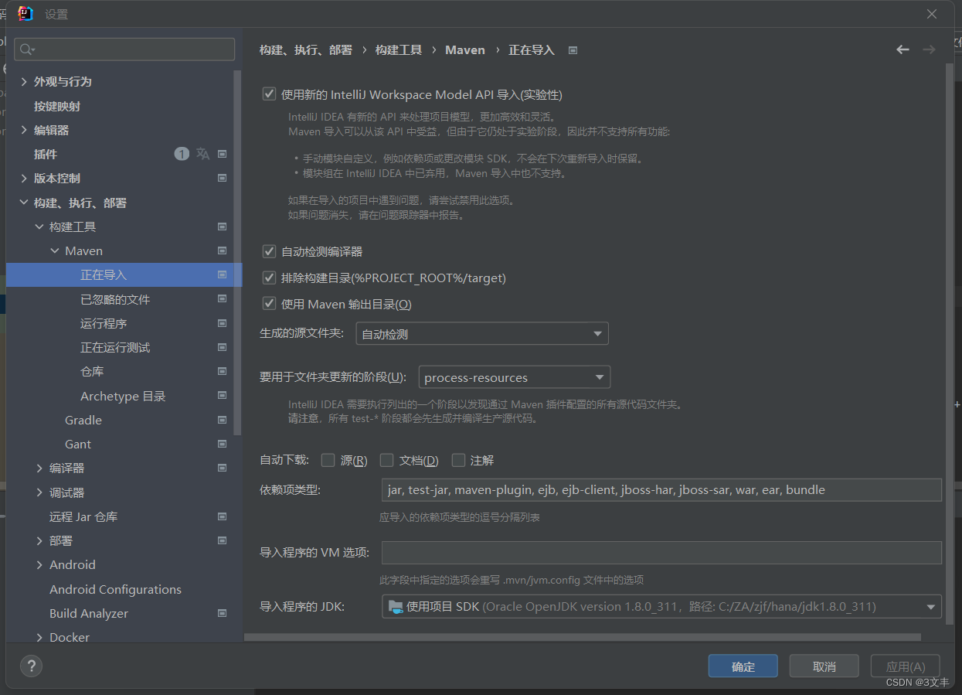Click the forward navigation arrow
The image size is (962, 695).
[929, 49]
